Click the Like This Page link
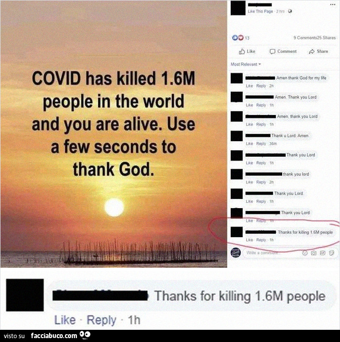 pyautogui.click(x=260, y=11)
